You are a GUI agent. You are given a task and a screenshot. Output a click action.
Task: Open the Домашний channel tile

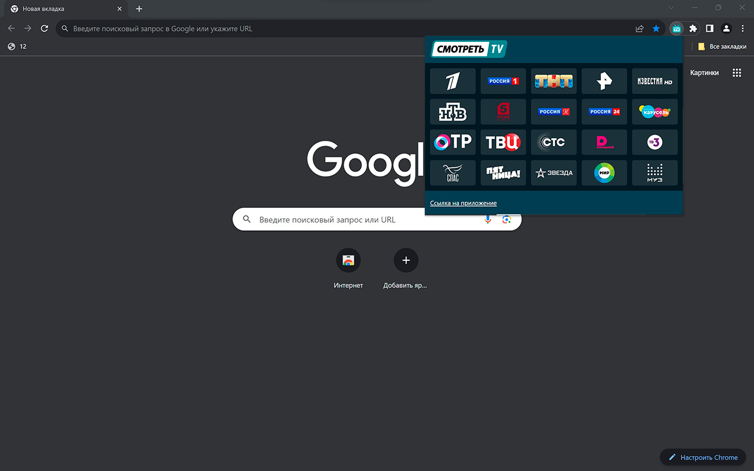click(604, 142)
